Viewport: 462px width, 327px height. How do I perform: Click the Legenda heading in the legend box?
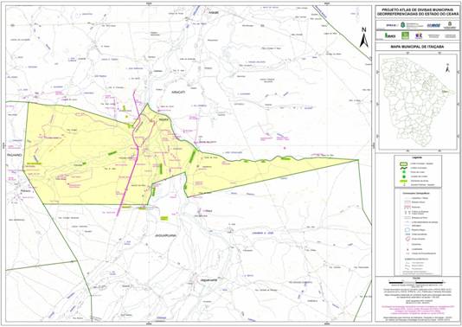pyautogui.click(x=418, y=158)
